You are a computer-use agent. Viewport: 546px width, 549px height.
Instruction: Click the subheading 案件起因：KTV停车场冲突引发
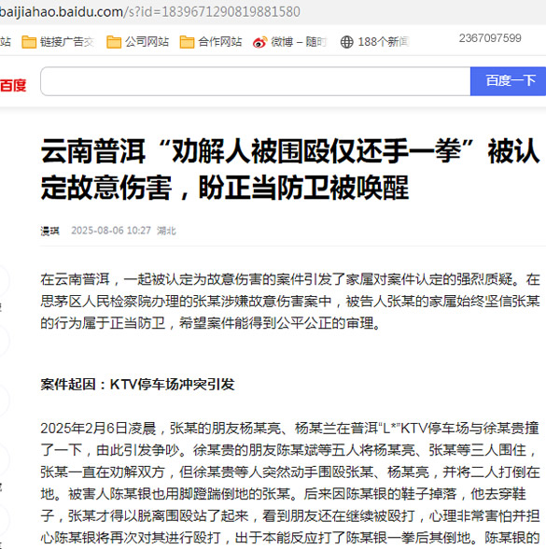(x=137, y=385)
